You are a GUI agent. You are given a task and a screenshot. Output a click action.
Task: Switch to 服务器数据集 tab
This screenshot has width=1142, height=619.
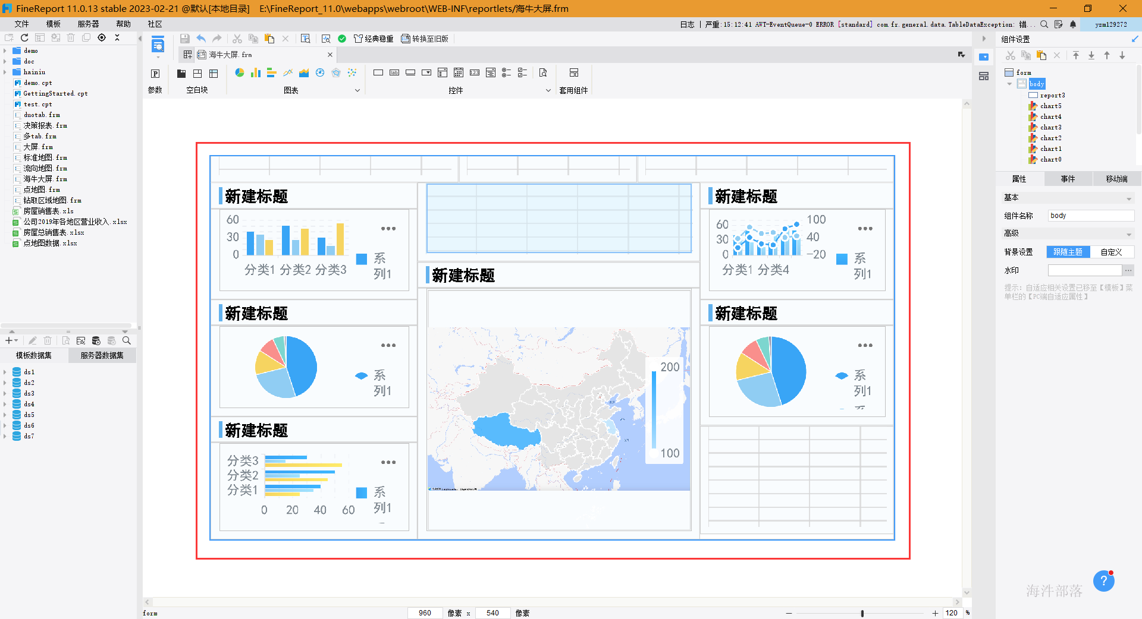pos(102,355)
